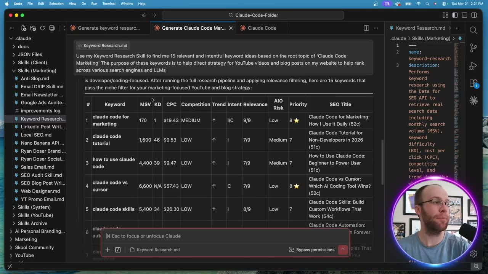This screenshot has width=488, height=274.
Task: Click Skills (Marketing) in the breadcrumb
Action: tap(431, 38)
